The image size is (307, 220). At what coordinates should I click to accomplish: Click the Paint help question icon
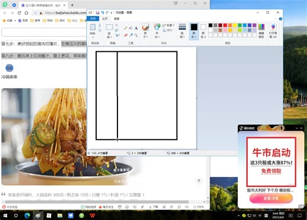280,19
